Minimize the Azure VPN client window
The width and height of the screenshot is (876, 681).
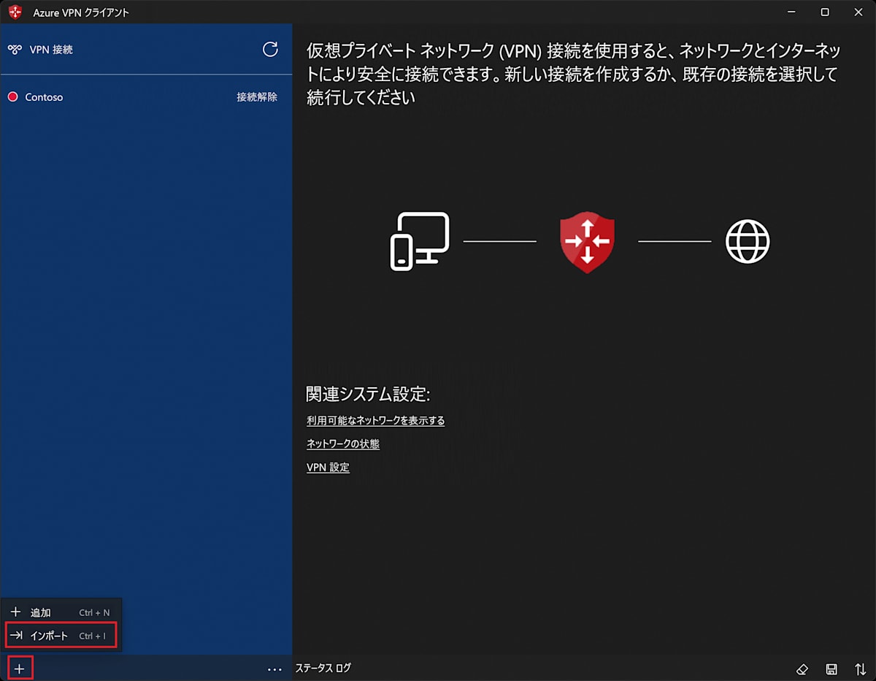pyautogui.click(x=792, y=12)
